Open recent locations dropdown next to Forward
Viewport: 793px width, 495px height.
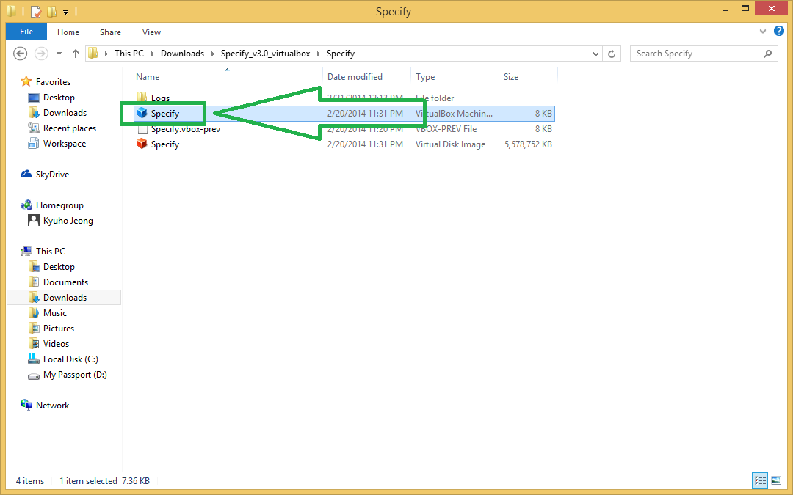point(59,54)
